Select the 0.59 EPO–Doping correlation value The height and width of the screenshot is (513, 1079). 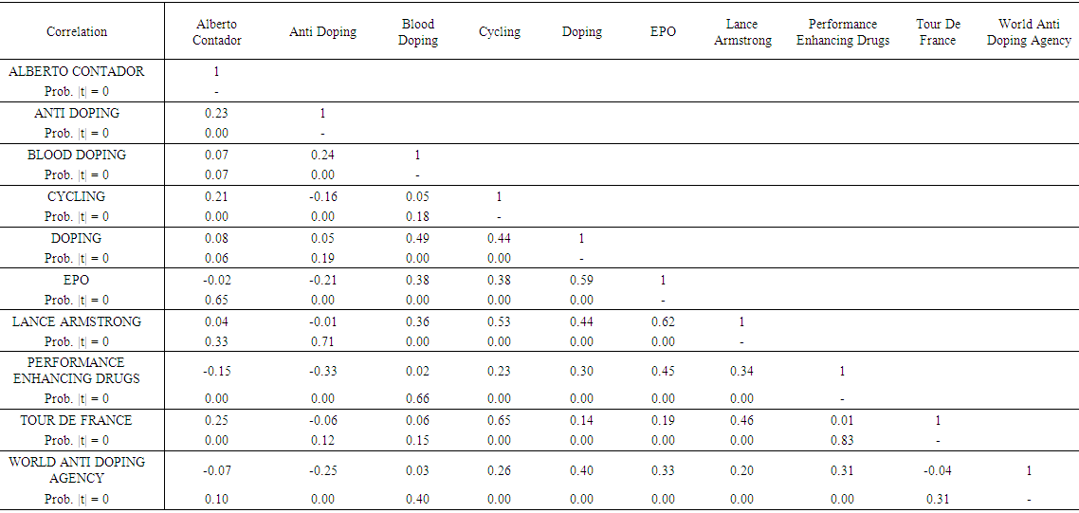581,280
